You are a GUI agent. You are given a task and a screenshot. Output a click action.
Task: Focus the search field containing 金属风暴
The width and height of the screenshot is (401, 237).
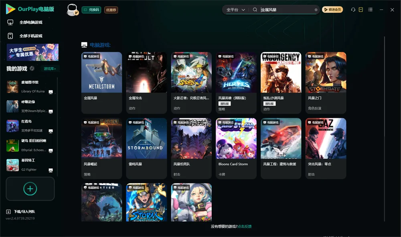(x=286, y=10)
